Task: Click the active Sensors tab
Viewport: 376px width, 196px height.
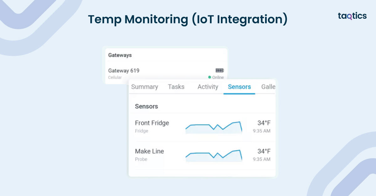Action: [239, 87]
